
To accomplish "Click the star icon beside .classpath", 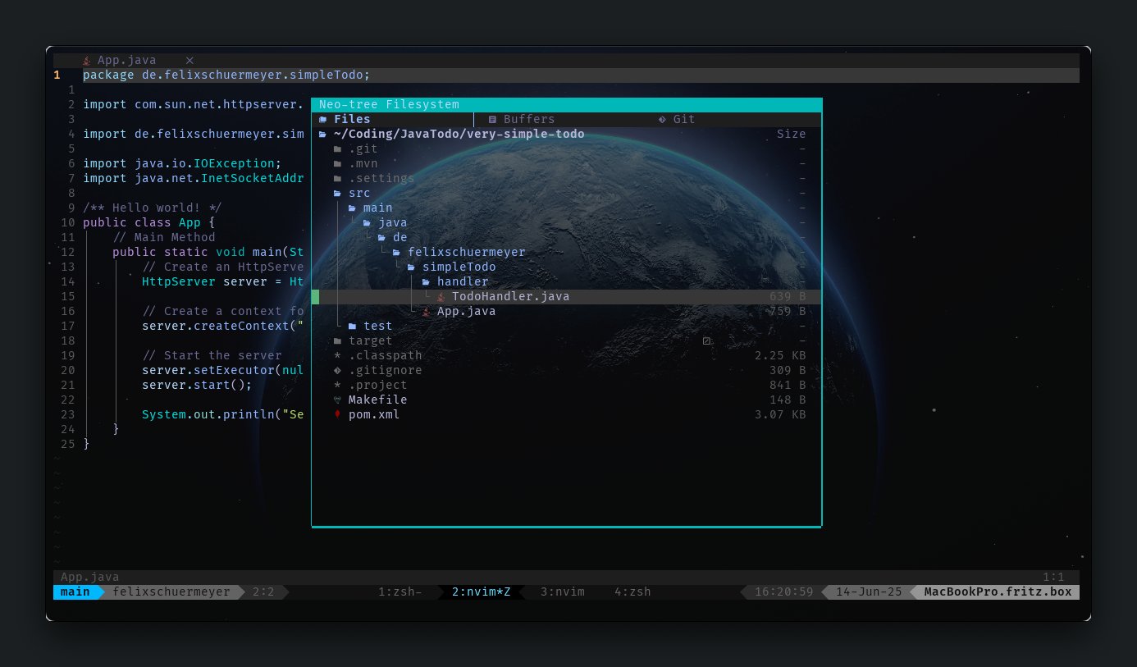I will pos(337,355).
